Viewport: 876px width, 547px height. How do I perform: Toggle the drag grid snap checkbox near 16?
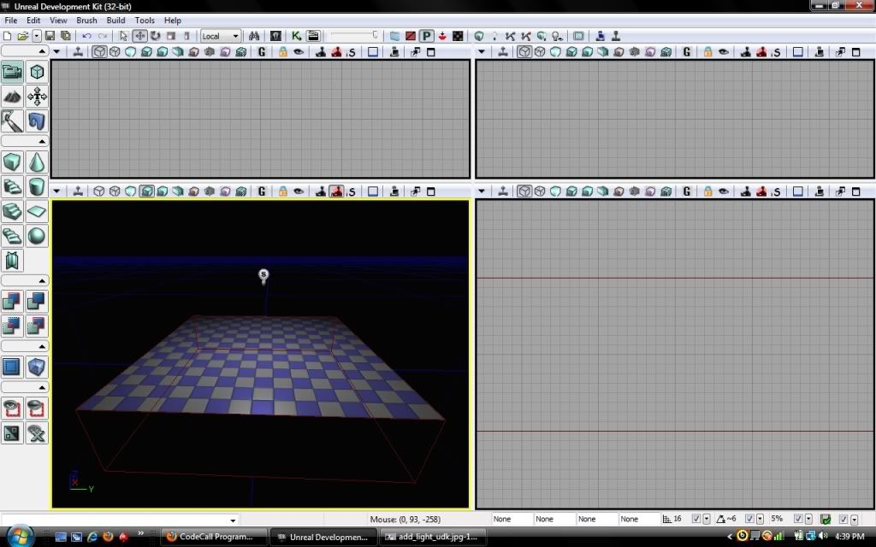coord(696,519)
